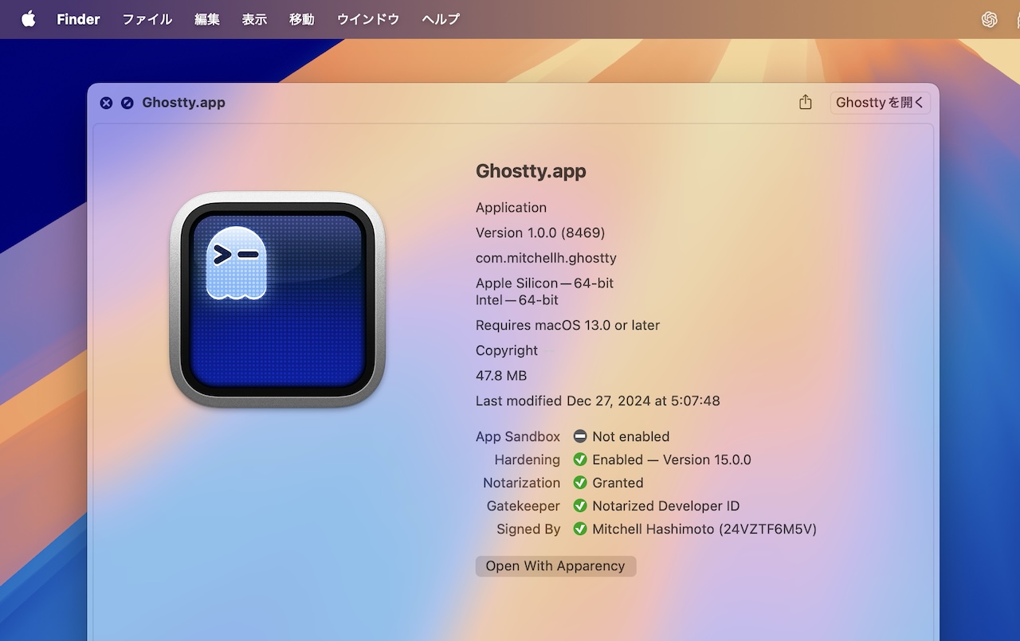Click the Last modified Dec 27, 2024 text
This screenshot has width=1020, height=641.
598,401
